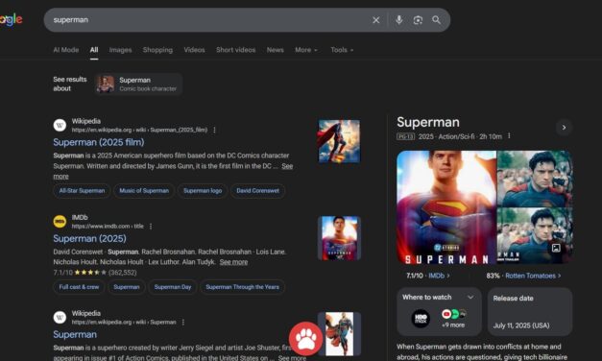Open search by image camera icon
Image resolution: width=602 pixels, height=361 pixels.
[418, 20]
